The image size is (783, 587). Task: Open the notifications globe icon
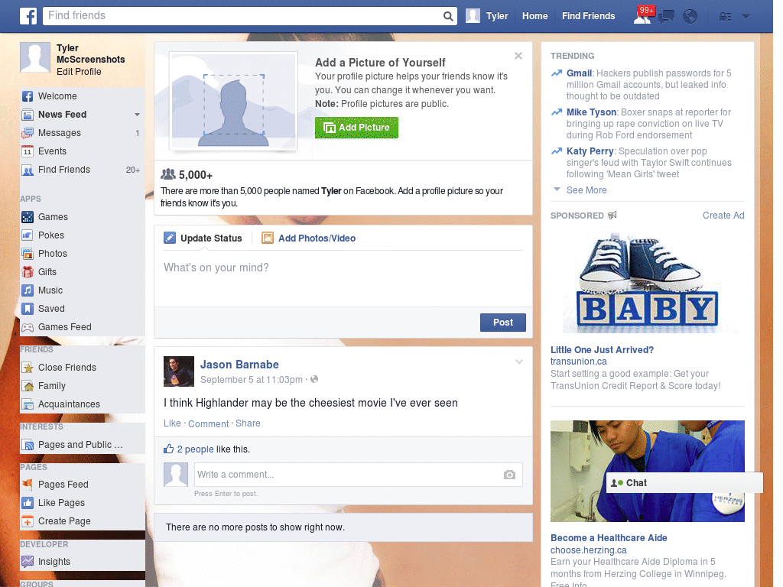690,17
